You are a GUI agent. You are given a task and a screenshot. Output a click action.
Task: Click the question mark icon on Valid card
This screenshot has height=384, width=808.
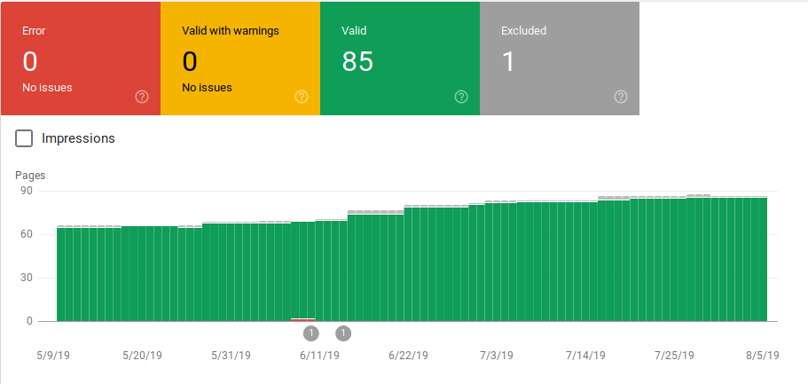pos(461,97)
